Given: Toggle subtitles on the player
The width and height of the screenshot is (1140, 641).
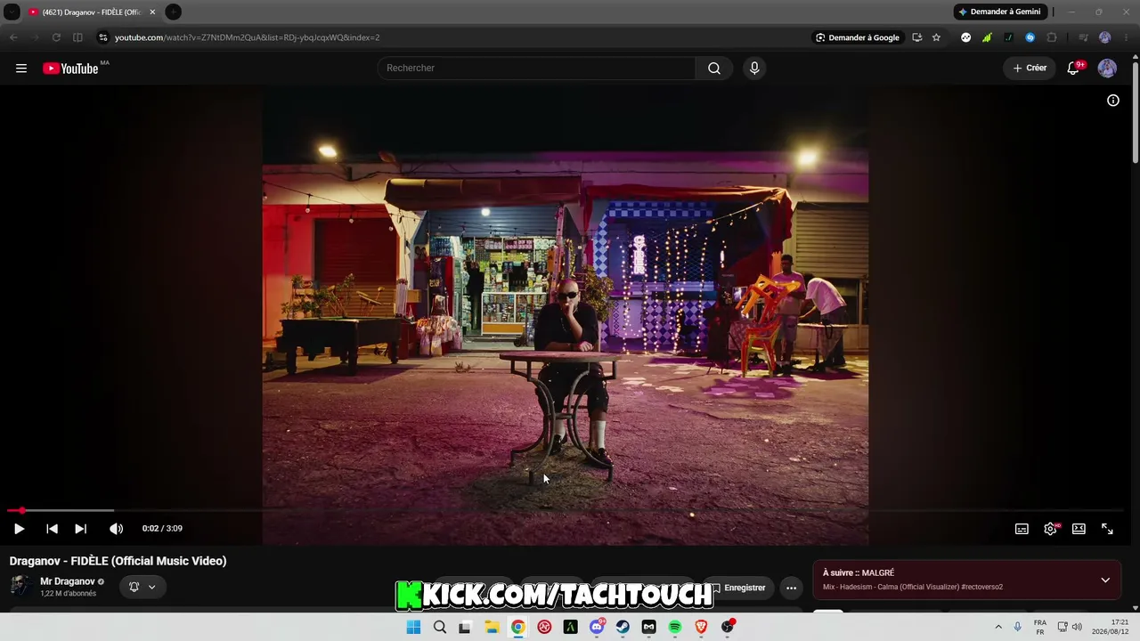Looking at the screenshot, I should (1022, 529).
